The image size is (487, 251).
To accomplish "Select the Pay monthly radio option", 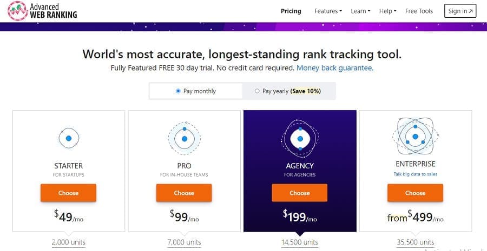I will 179,91.
